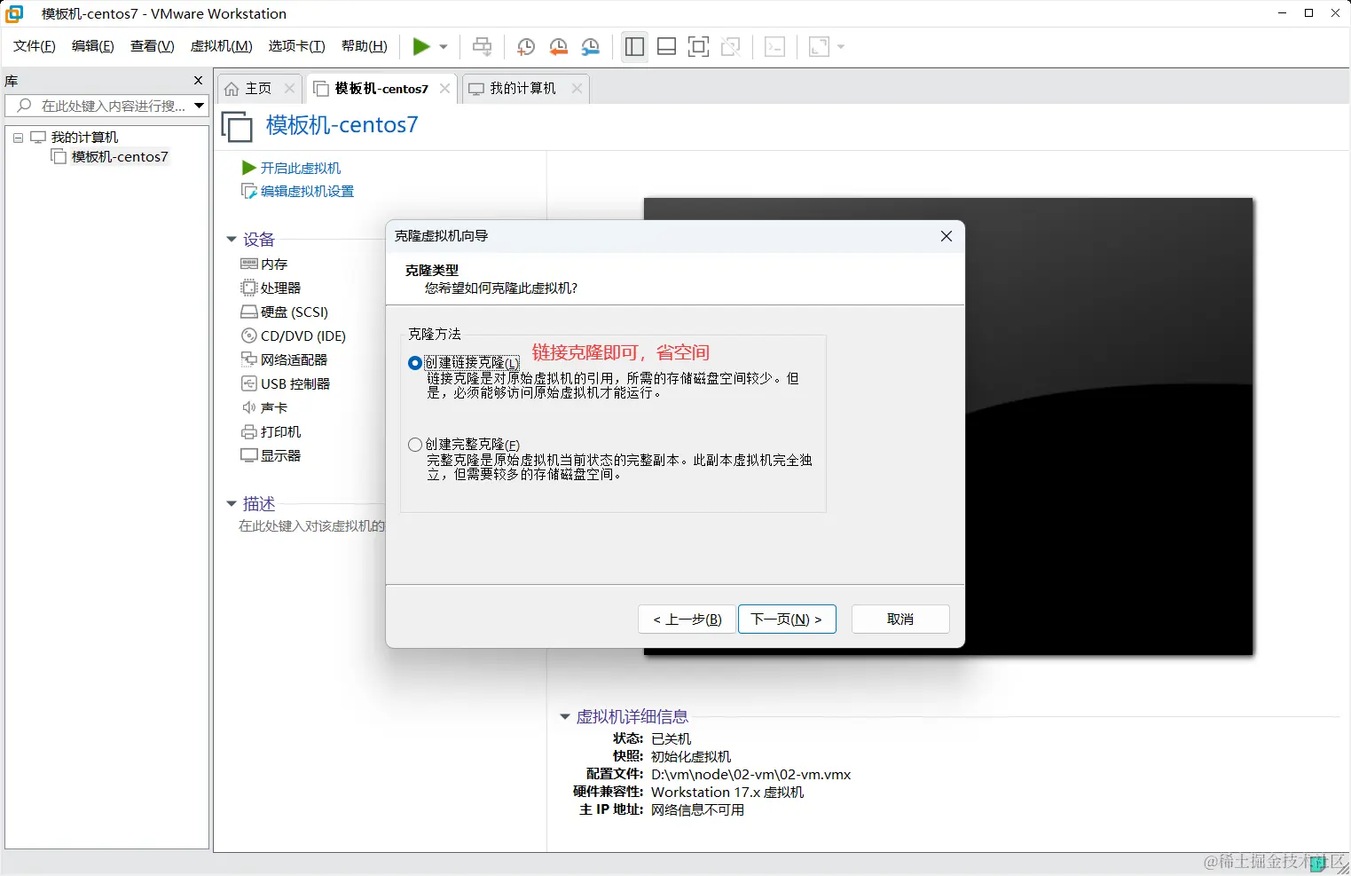Close the 模板机-centos7 tab
This screenshot has height=876, width=1351.
(x=445, y=89)
